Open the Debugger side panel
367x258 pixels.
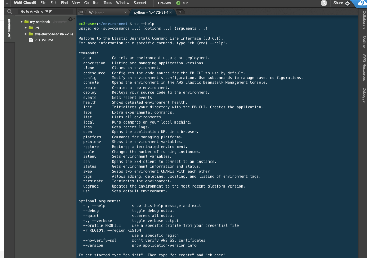pos(364,95)
